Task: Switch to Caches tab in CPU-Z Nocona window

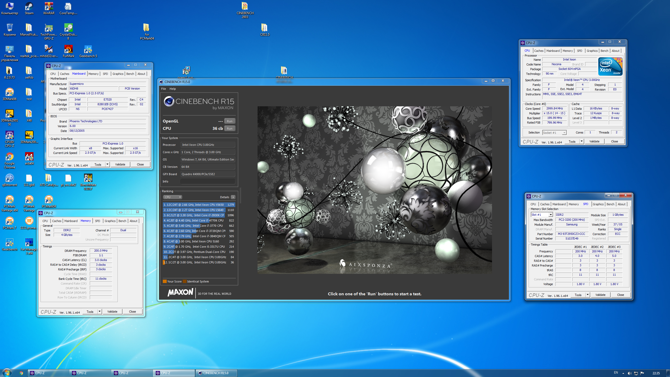Action: point(539,51)
